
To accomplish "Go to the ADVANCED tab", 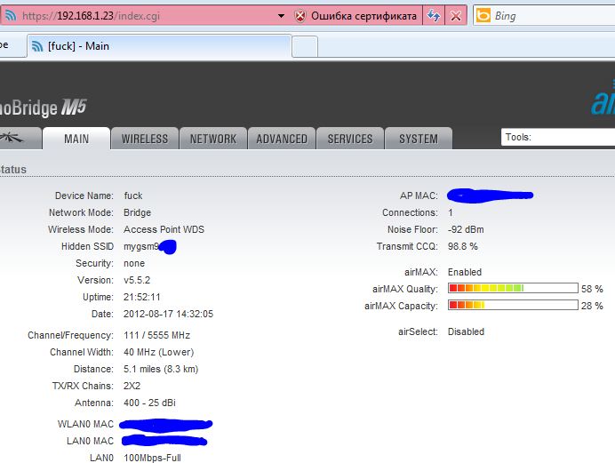I will (x=282, y=139).
